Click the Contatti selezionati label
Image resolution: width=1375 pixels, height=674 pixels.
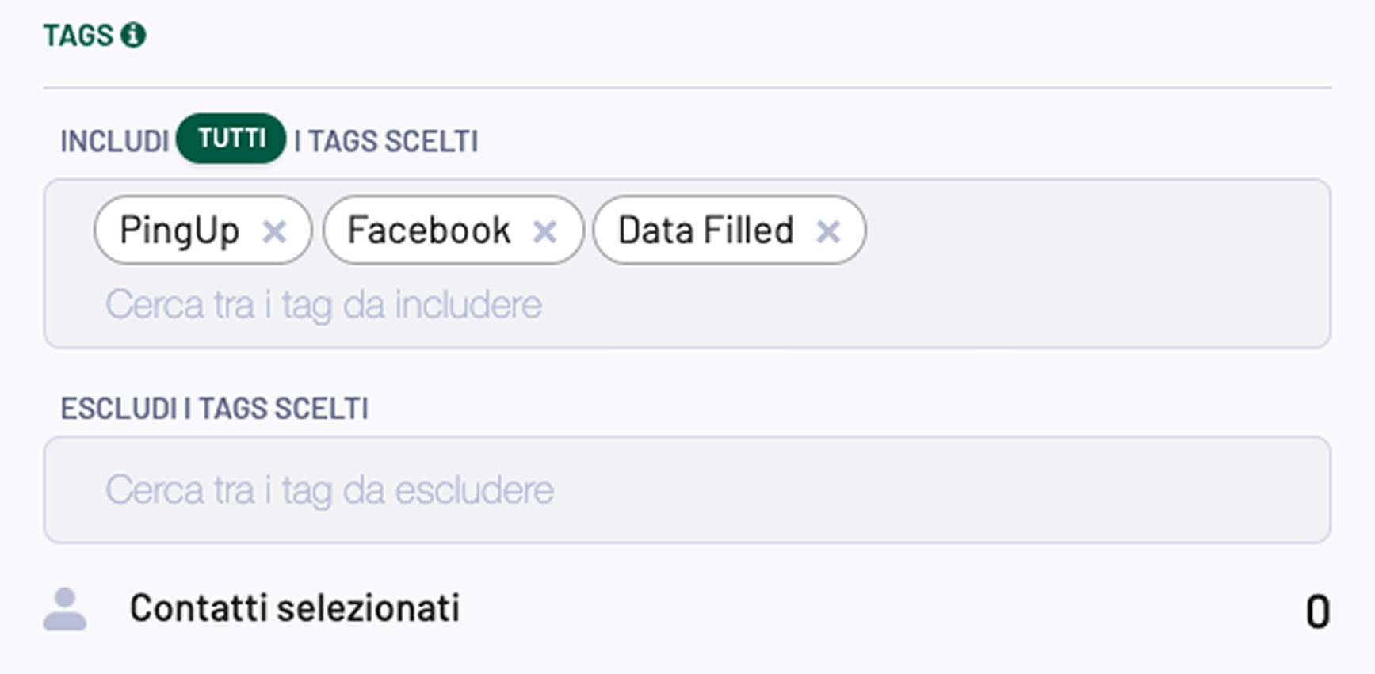click(x=295, y=608)
